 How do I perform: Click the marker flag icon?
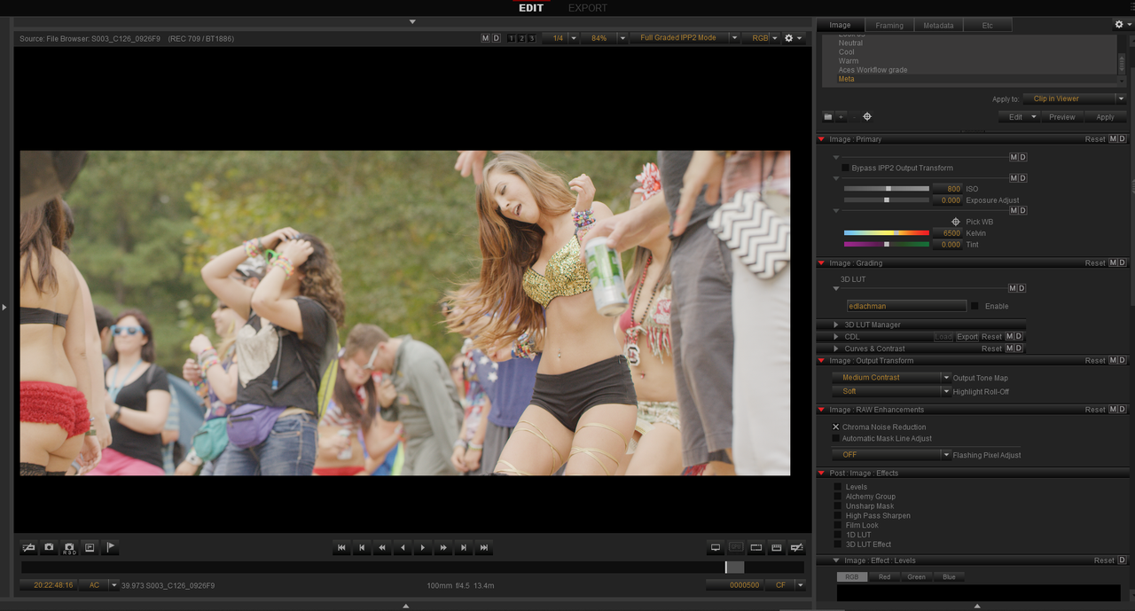tap(111, 547)
